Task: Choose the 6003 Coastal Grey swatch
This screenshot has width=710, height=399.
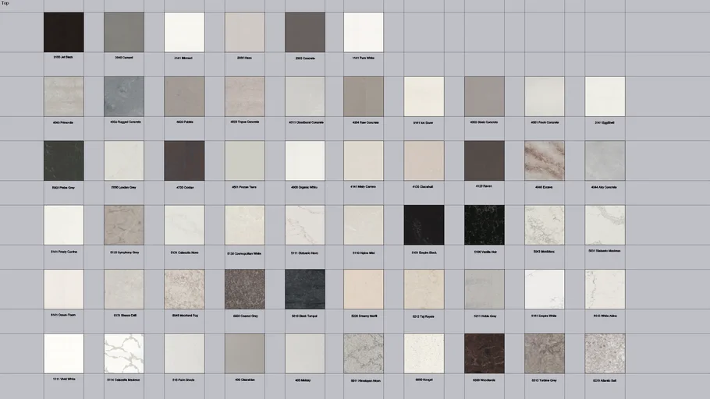Action: tap(244, 289)
